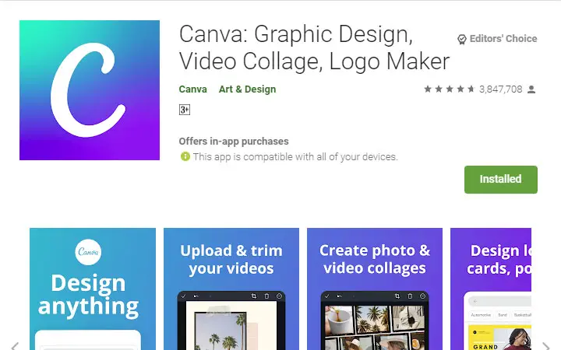
Task: Click the Editors' Choice badge icon
Action: [x=462, y=39]
